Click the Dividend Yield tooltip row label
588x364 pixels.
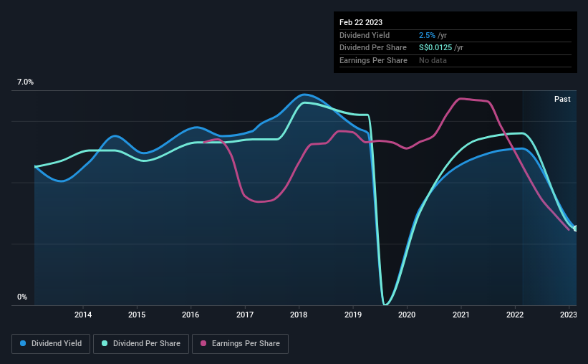click(x=365, y=35)
